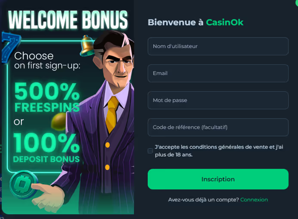Click the green lime fruit icon
The image size is (298, 219).
pos(58,122)
